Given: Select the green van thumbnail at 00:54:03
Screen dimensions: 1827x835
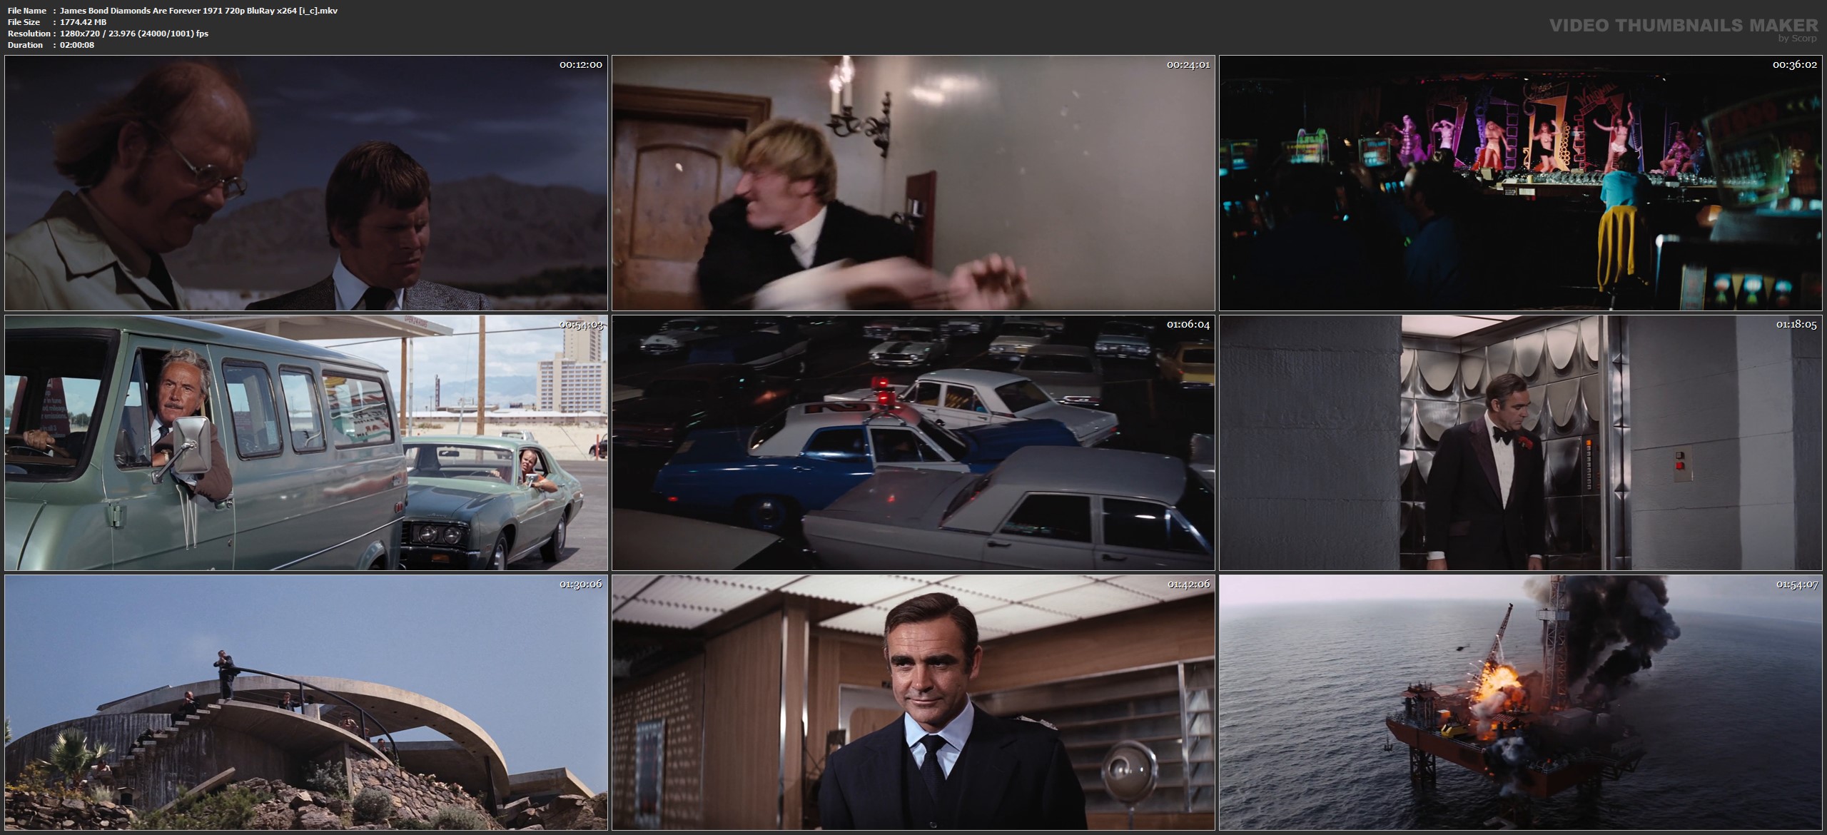Looking at the screenshot, I should click(x=306, y=443).
